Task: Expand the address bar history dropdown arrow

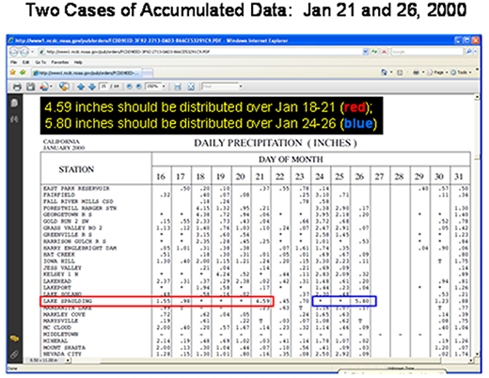Action: point(366,52)
